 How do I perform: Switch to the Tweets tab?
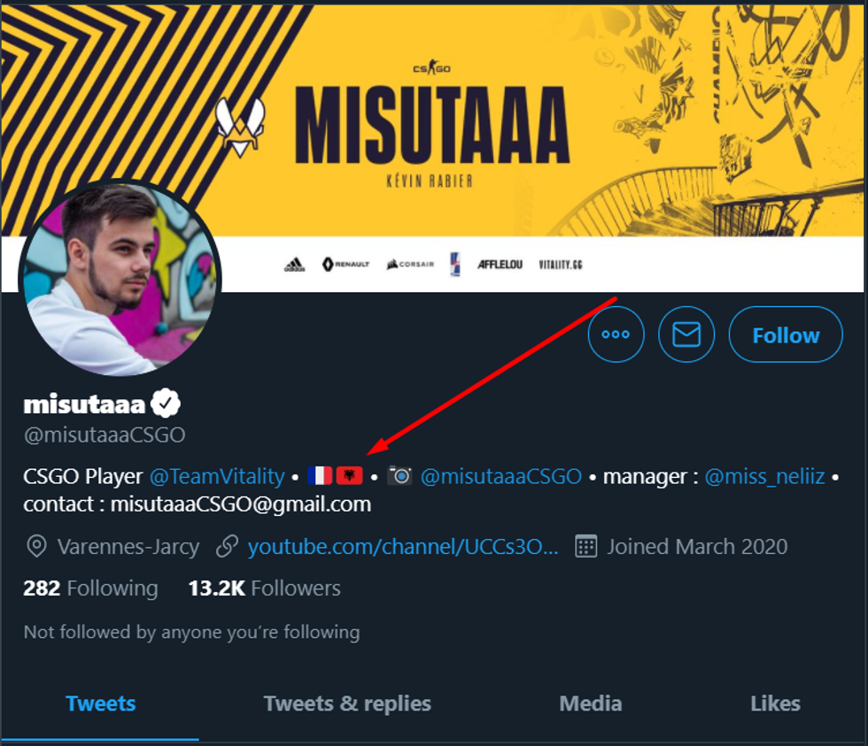pyautogui.click(x=101, y=704)
